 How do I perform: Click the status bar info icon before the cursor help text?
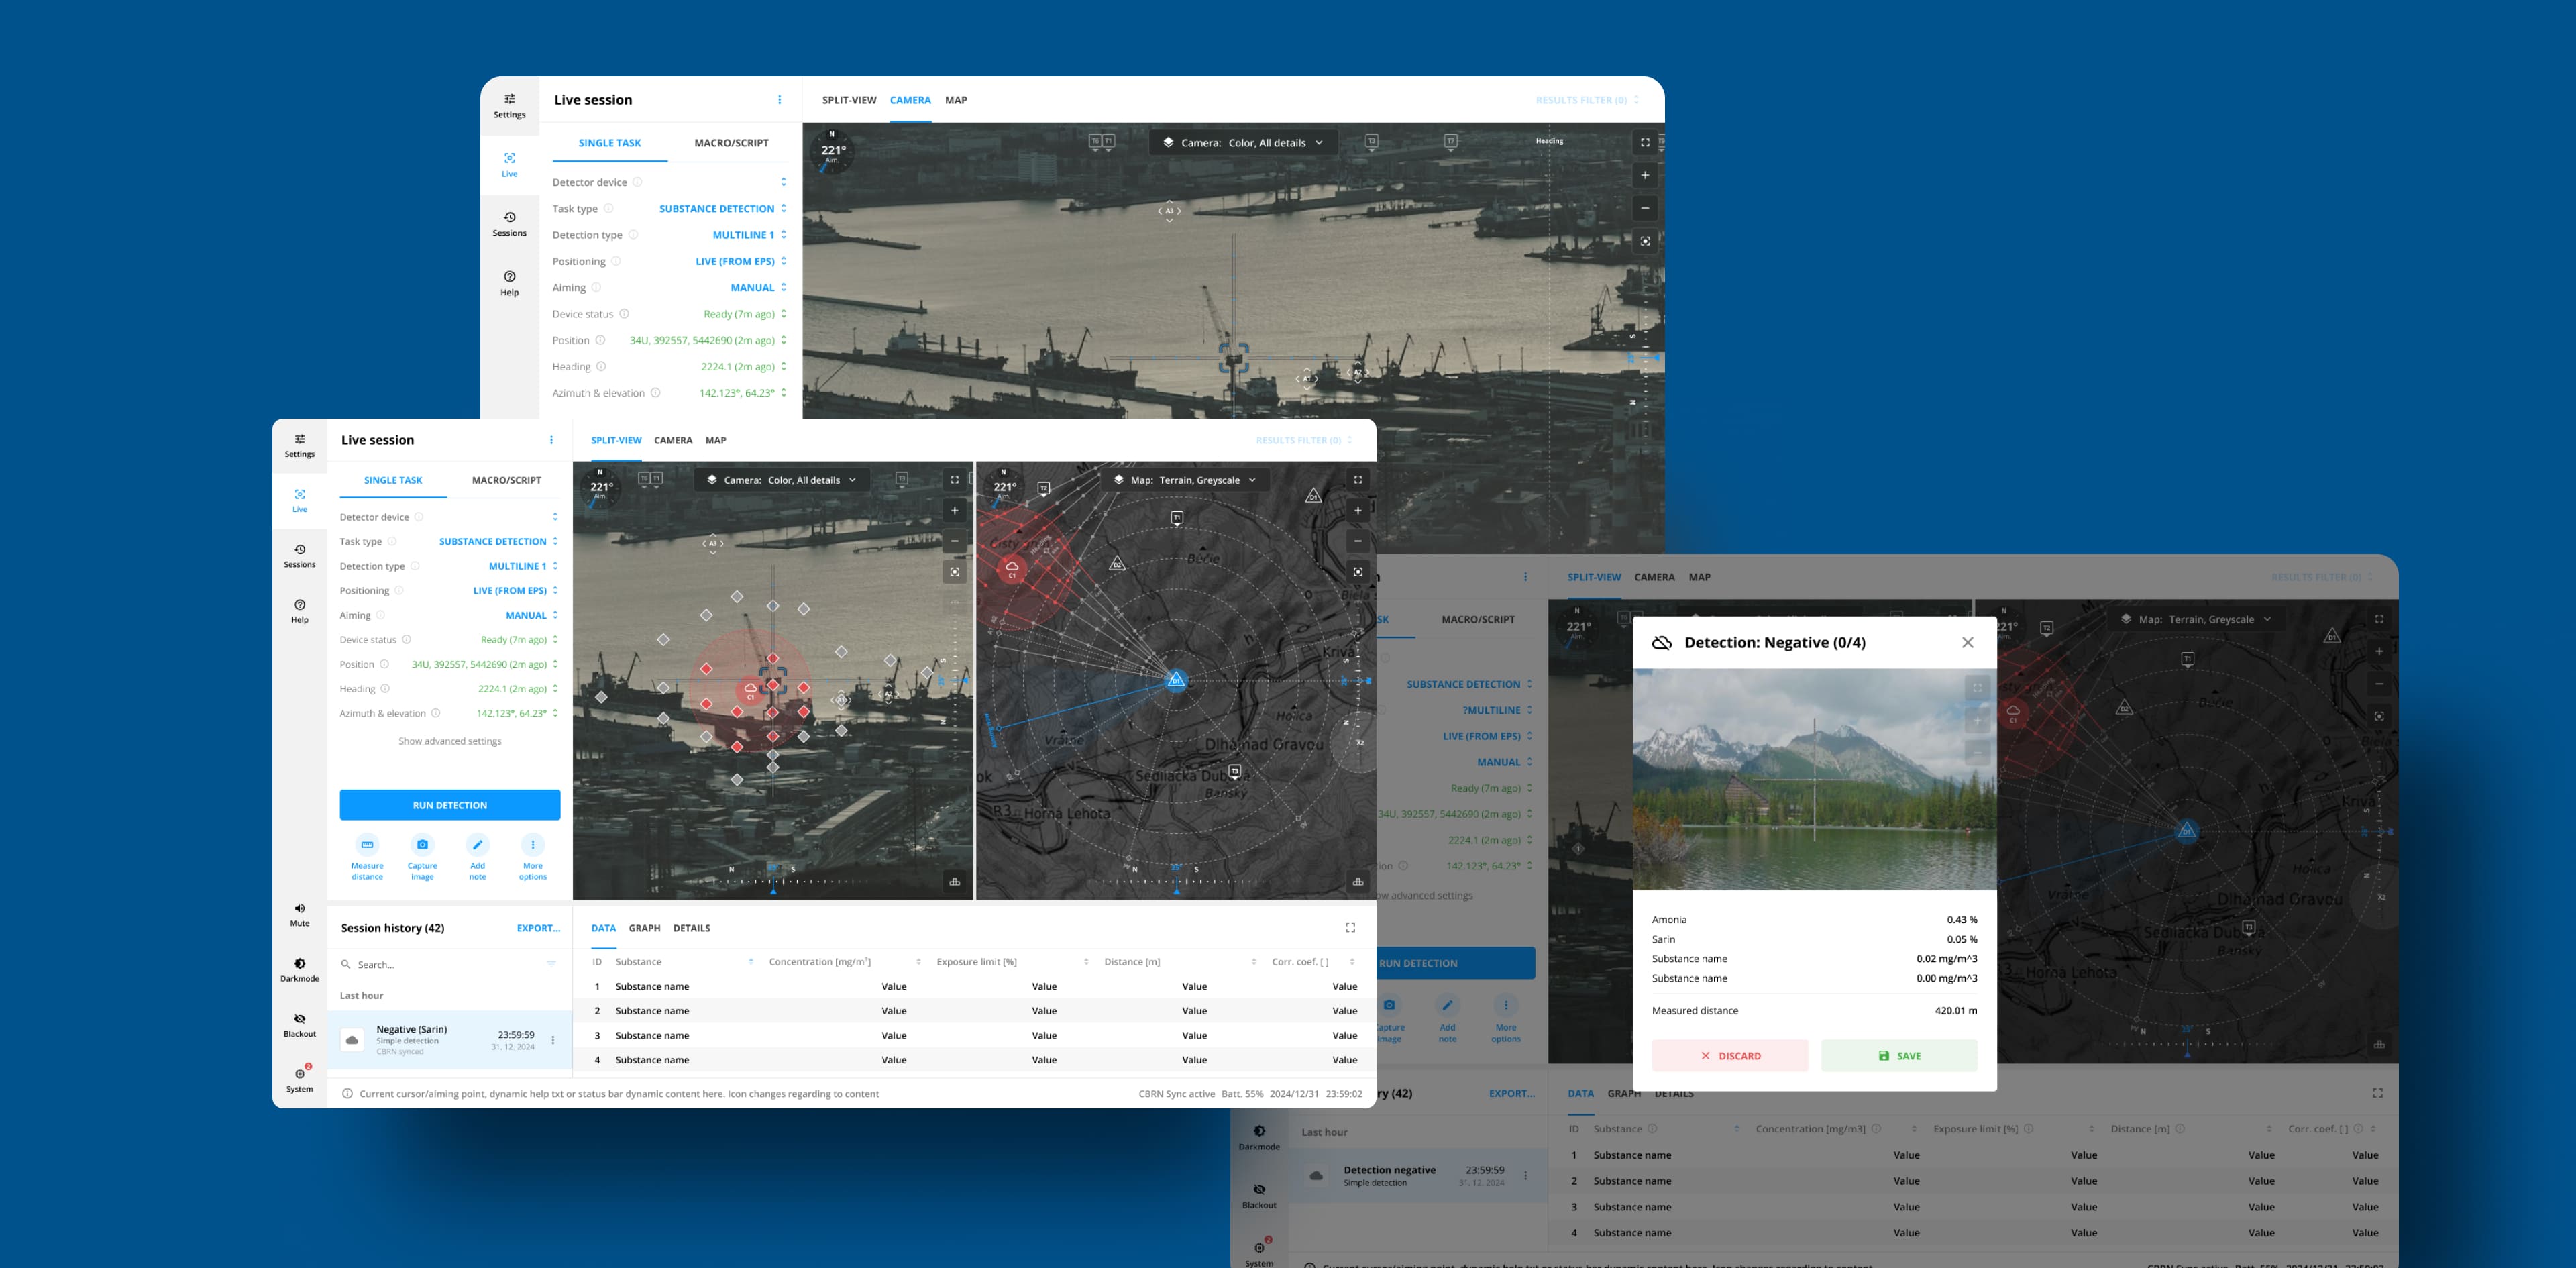click(347, 1094)
